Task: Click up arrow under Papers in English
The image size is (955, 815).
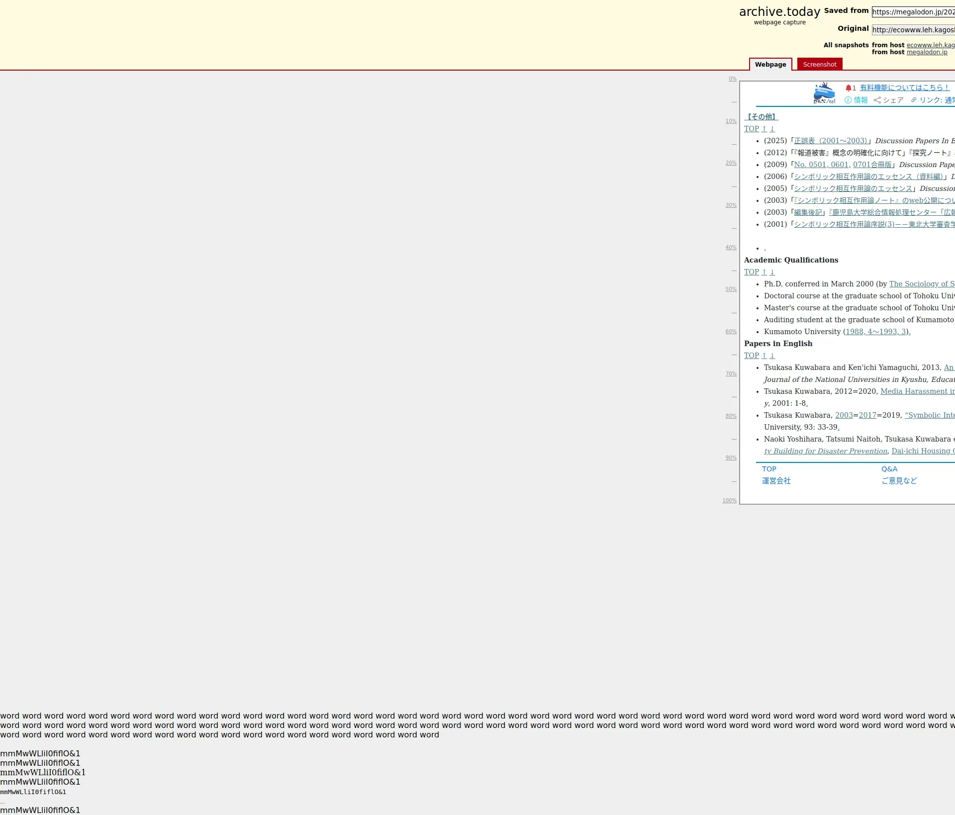Action: tap(764, 356)
